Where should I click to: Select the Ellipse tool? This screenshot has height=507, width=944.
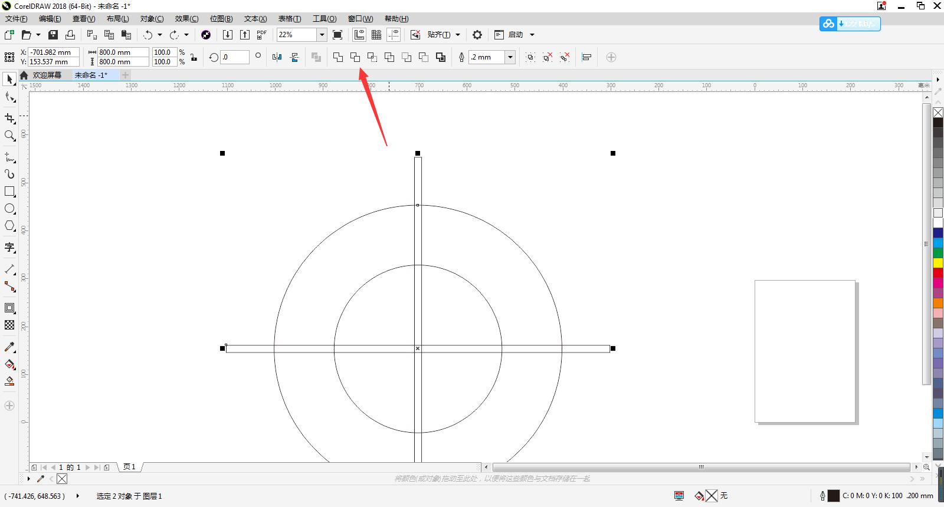point(9,209)
